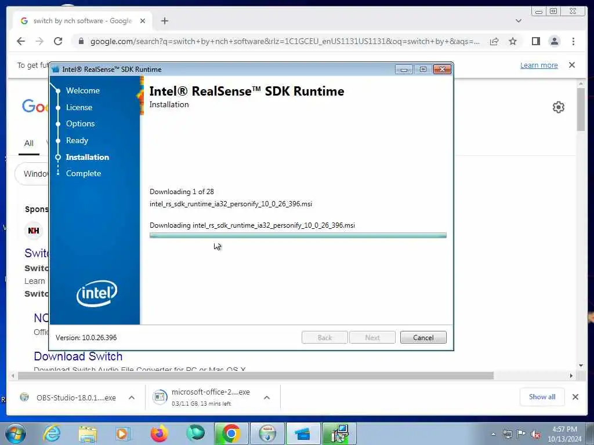The image size is (594, 445).
Task: Select the All search results tab
Action: (x=29, y=144)
